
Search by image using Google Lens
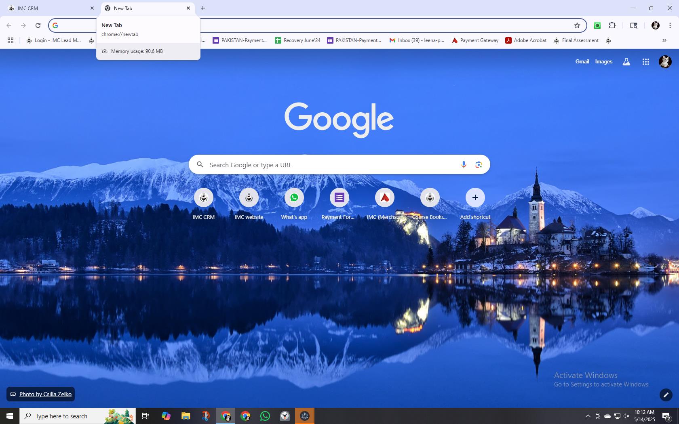click(x=479, y=164)
